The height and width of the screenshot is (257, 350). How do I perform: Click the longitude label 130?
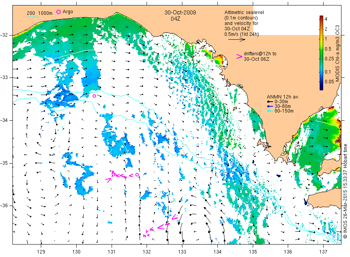(x=76, y=252)
